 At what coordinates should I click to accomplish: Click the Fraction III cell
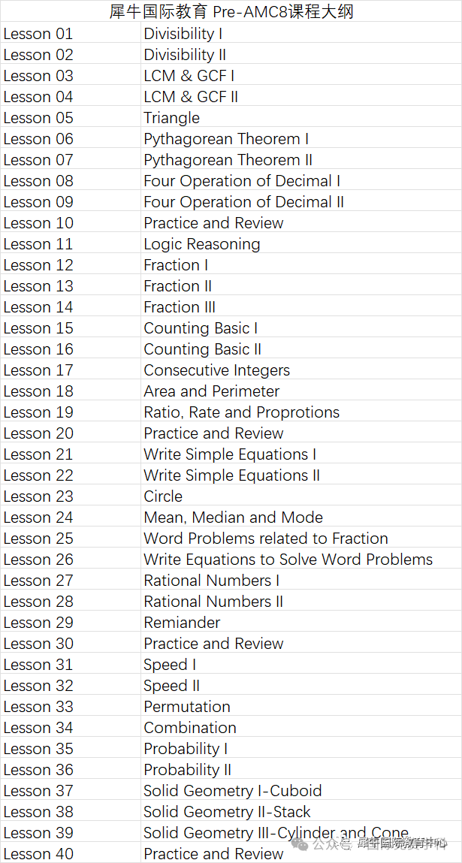coord(300,307)
